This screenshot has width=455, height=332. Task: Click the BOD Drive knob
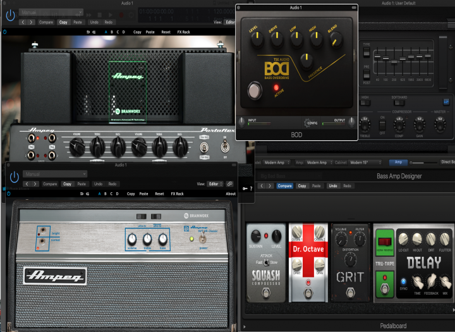click(277, 39)
